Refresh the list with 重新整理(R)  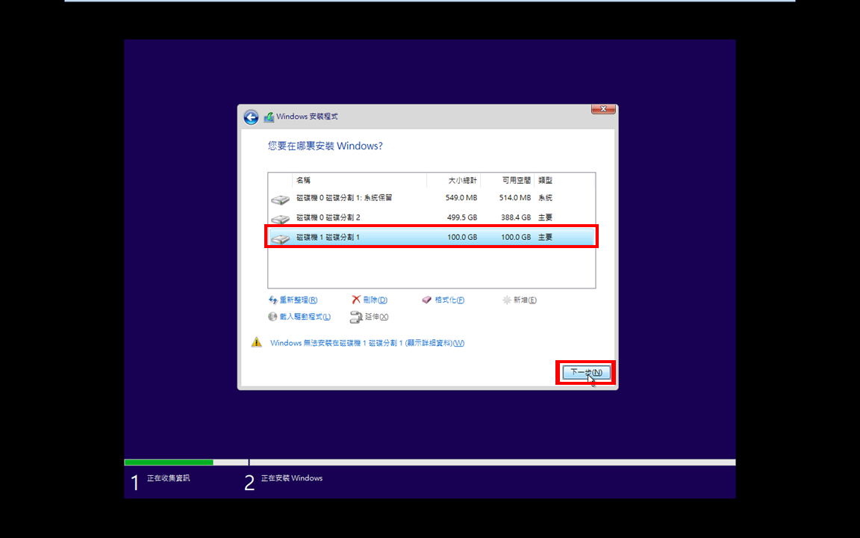299,300
